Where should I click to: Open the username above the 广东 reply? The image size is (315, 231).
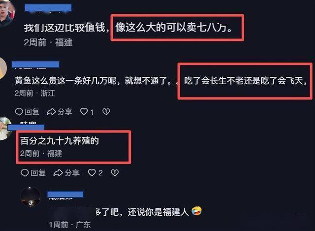(x=65, y=195)
